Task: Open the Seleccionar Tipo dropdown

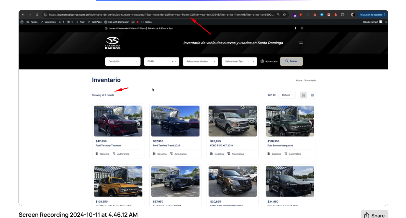Action: [239, 61]
